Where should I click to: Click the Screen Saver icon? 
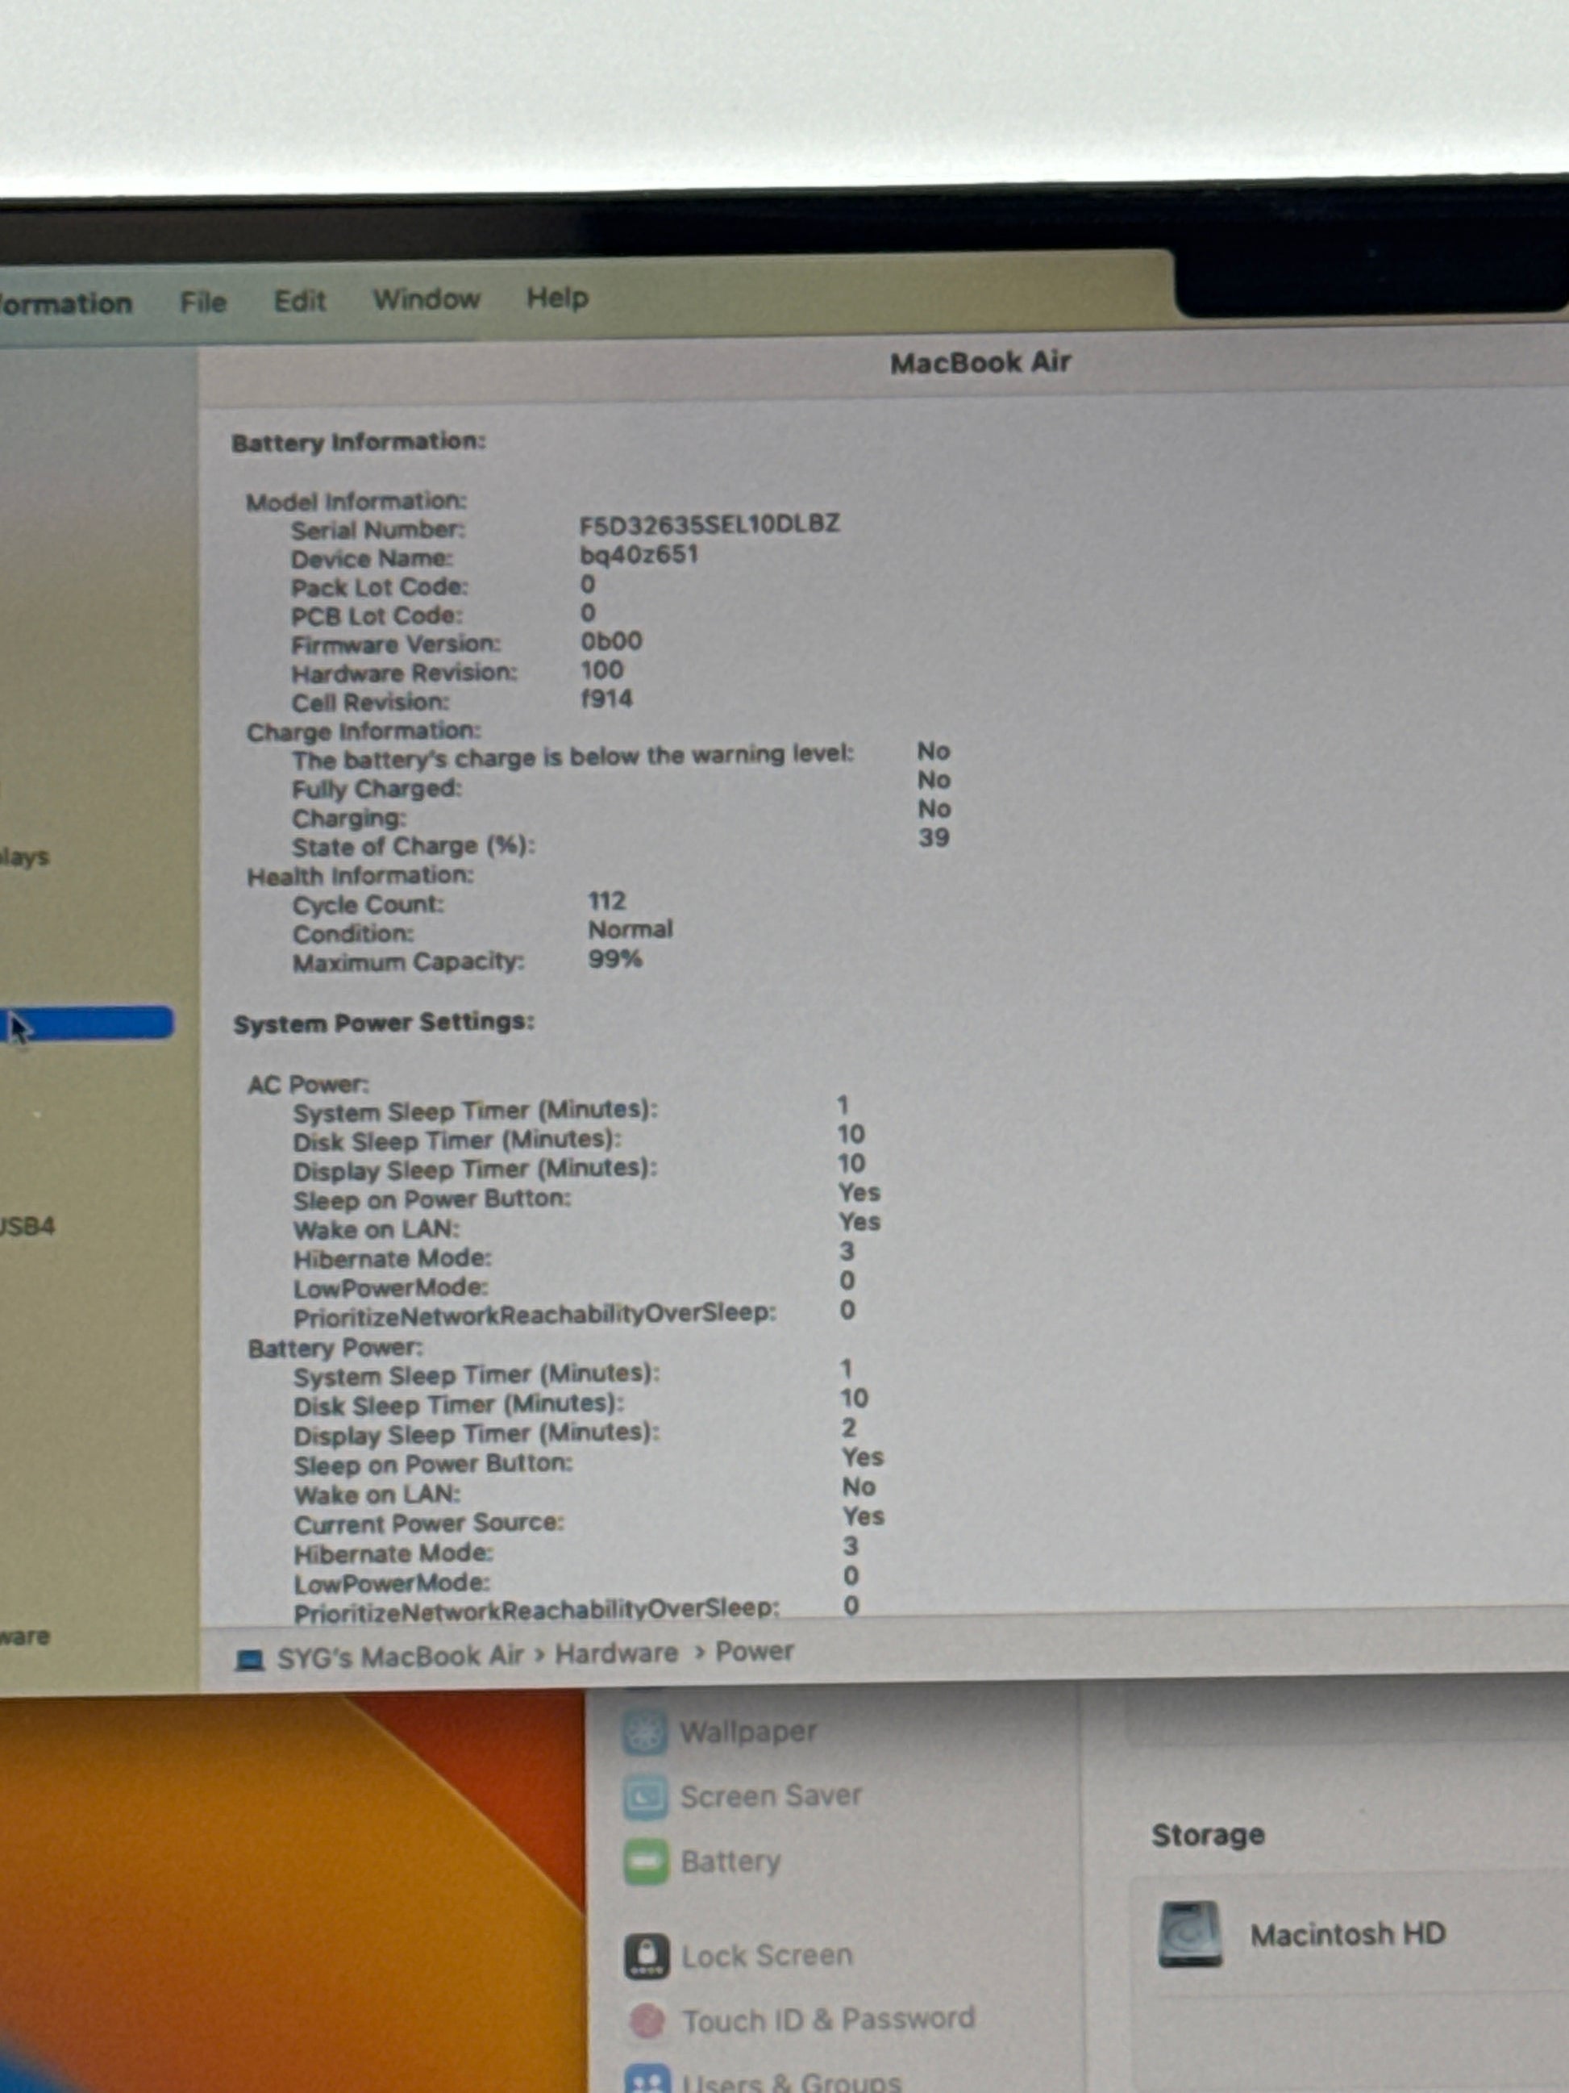pyautogui.click(x=645, y=1797)
